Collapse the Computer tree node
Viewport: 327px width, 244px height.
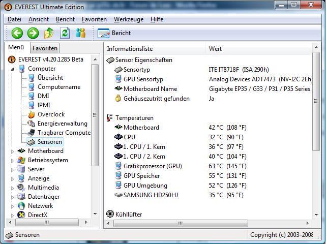[x=12, y=69]
